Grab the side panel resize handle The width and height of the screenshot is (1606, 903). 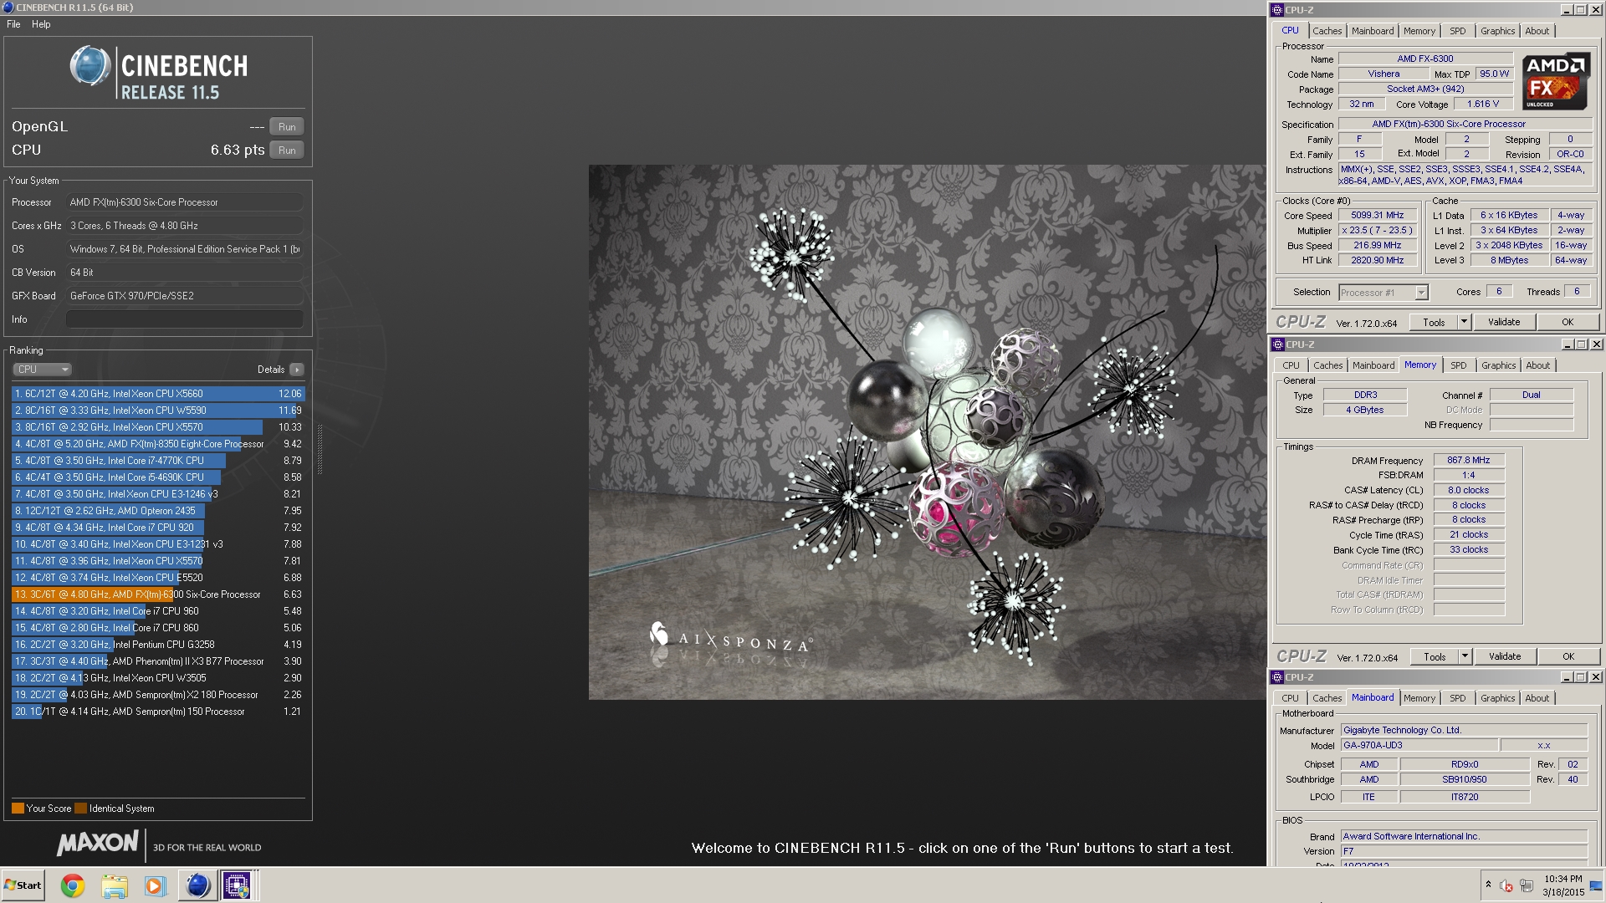click(x=320, y=449)
